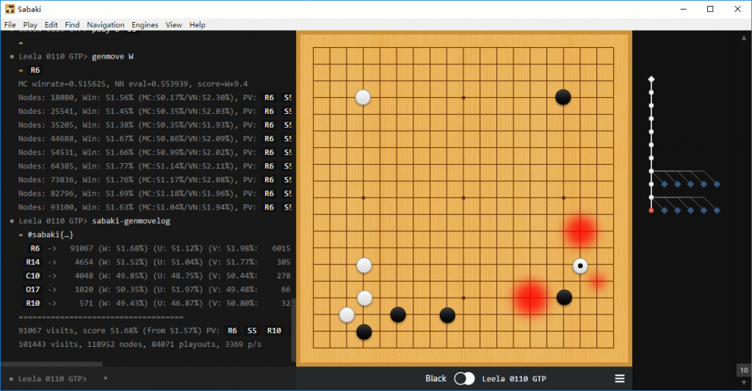Image resolution: width=752 pixels, height=391 pixels.
Task: Open the View menu
Action: click(173, 24)
